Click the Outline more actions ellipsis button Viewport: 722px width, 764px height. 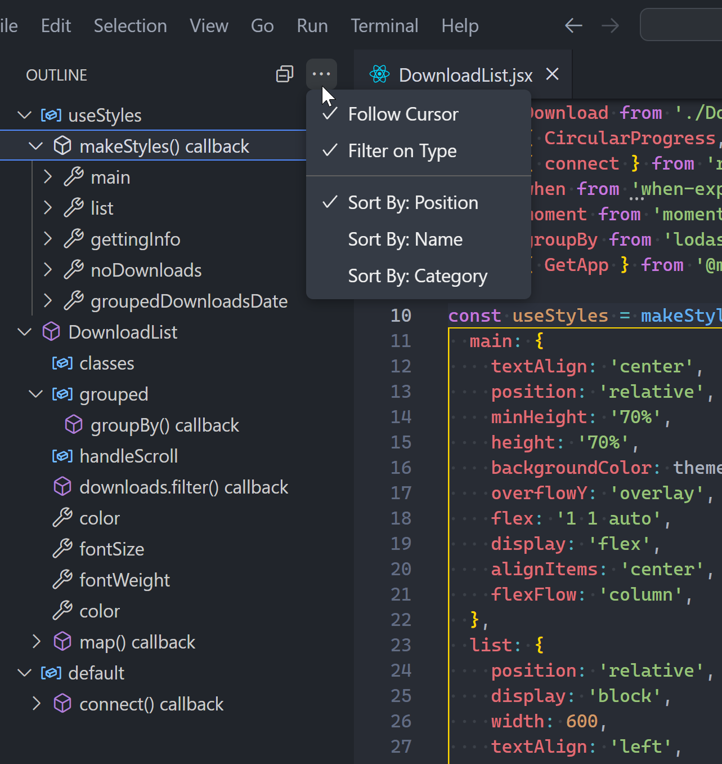coord(321,74)
